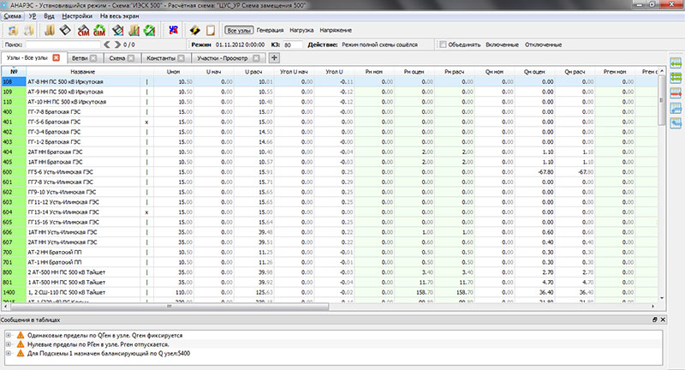Click the green recycle arrows check icon
Image resolution: width=685 pixels, height=370 pixels.
[150, 30]
